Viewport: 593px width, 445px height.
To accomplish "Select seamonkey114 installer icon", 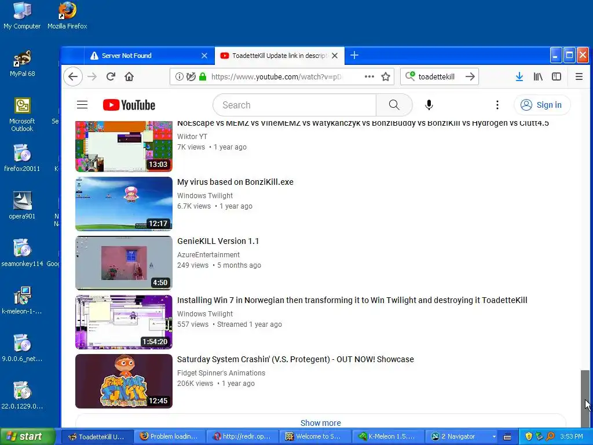I will [x=22, y=253].
